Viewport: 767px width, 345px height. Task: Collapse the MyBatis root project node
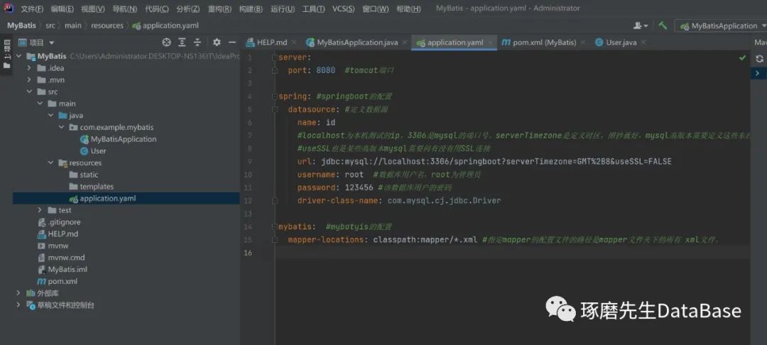18,56
